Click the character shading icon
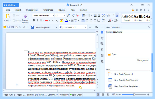 tap(72, 21)
